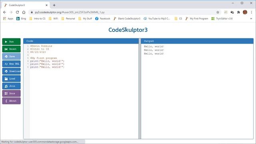The height and width of the screenshot is (144, 256).
Task: Close the CodeSkulptor3 tab
Action: coord(46,5)
